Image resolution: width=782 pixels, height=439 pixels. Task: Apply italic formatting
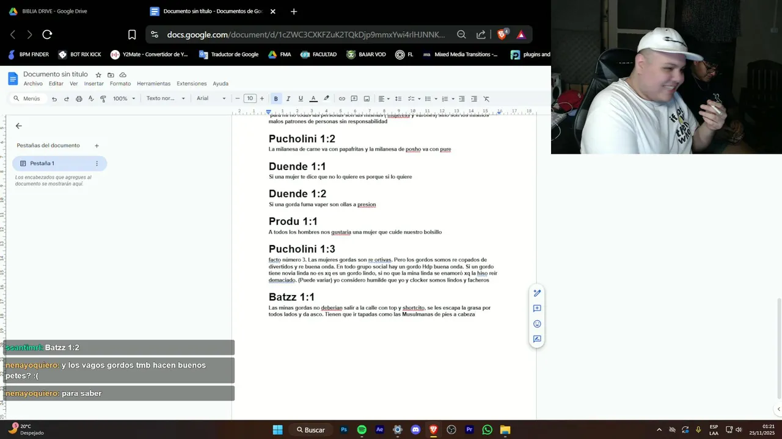click(x=288, y=99)
